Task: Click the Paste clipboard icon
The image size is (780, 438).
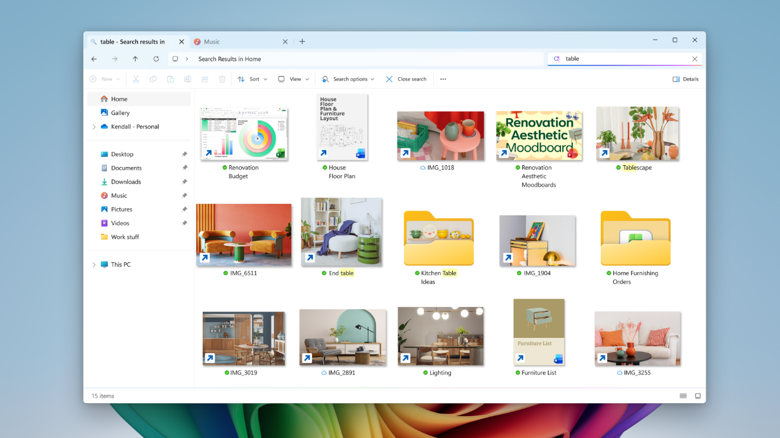Action: click(x=170, y=79)
